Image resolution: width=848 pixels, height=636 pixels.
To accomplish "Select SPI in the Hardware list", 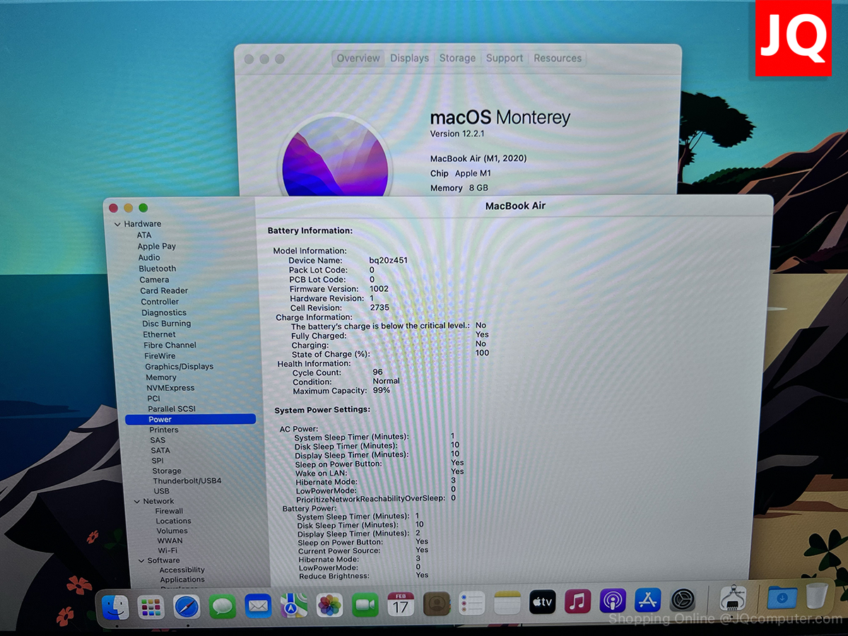I will click(x=158, y=461).
